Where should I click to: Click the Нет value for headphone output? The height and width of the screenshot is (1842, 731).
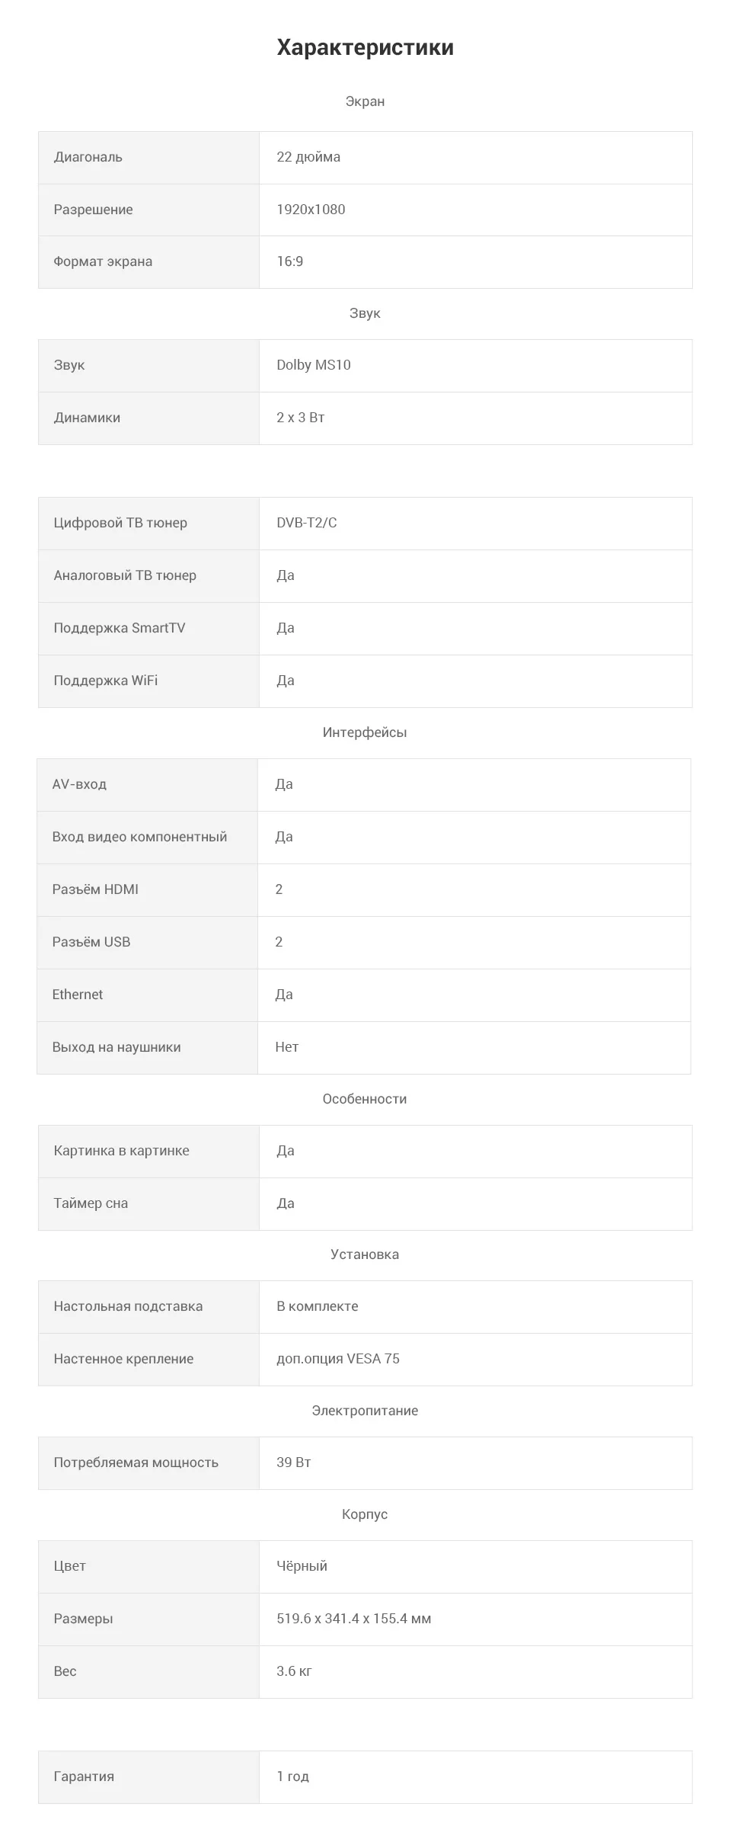tap(287, 1047)
